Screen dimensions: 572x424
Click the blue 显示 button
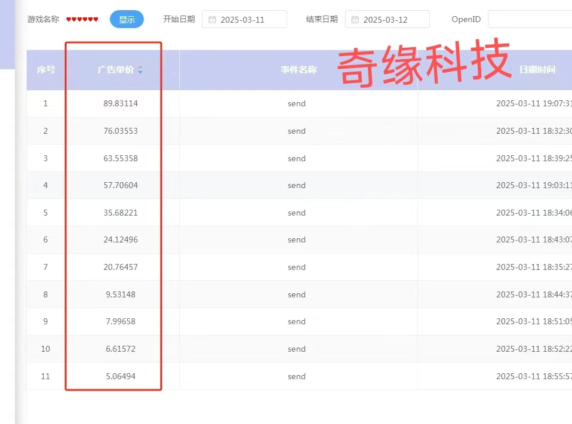[127, 19]
